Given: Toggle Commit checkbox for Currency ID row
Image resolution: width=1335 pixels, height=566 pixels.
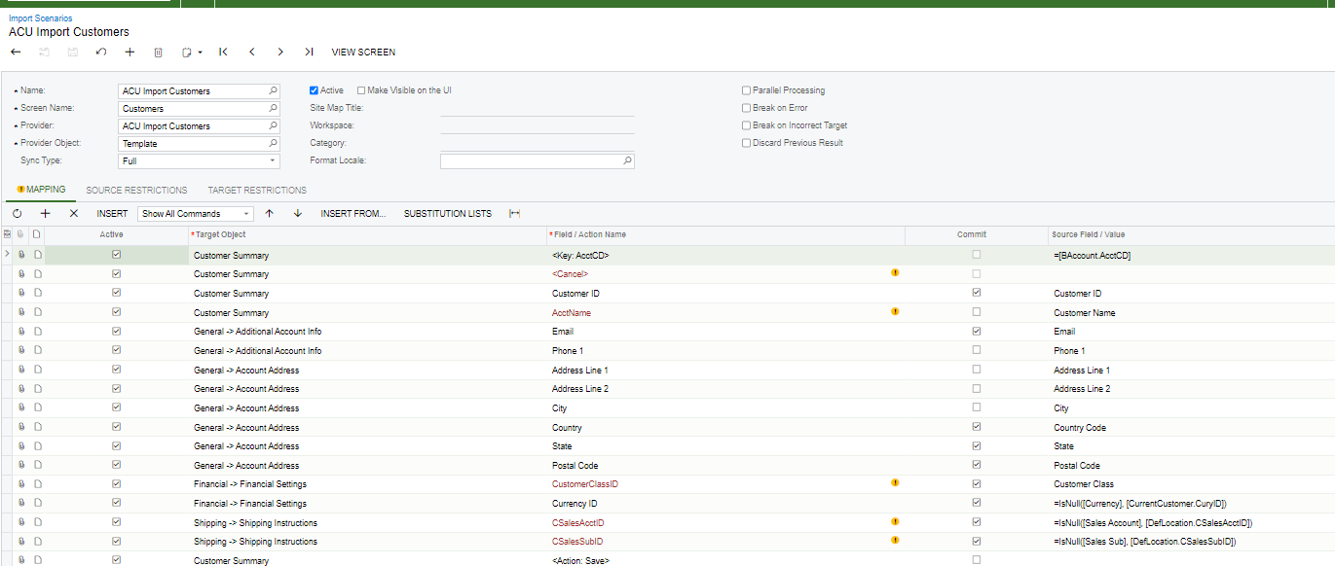Looking at the screenshot, I should click(977, 503).
